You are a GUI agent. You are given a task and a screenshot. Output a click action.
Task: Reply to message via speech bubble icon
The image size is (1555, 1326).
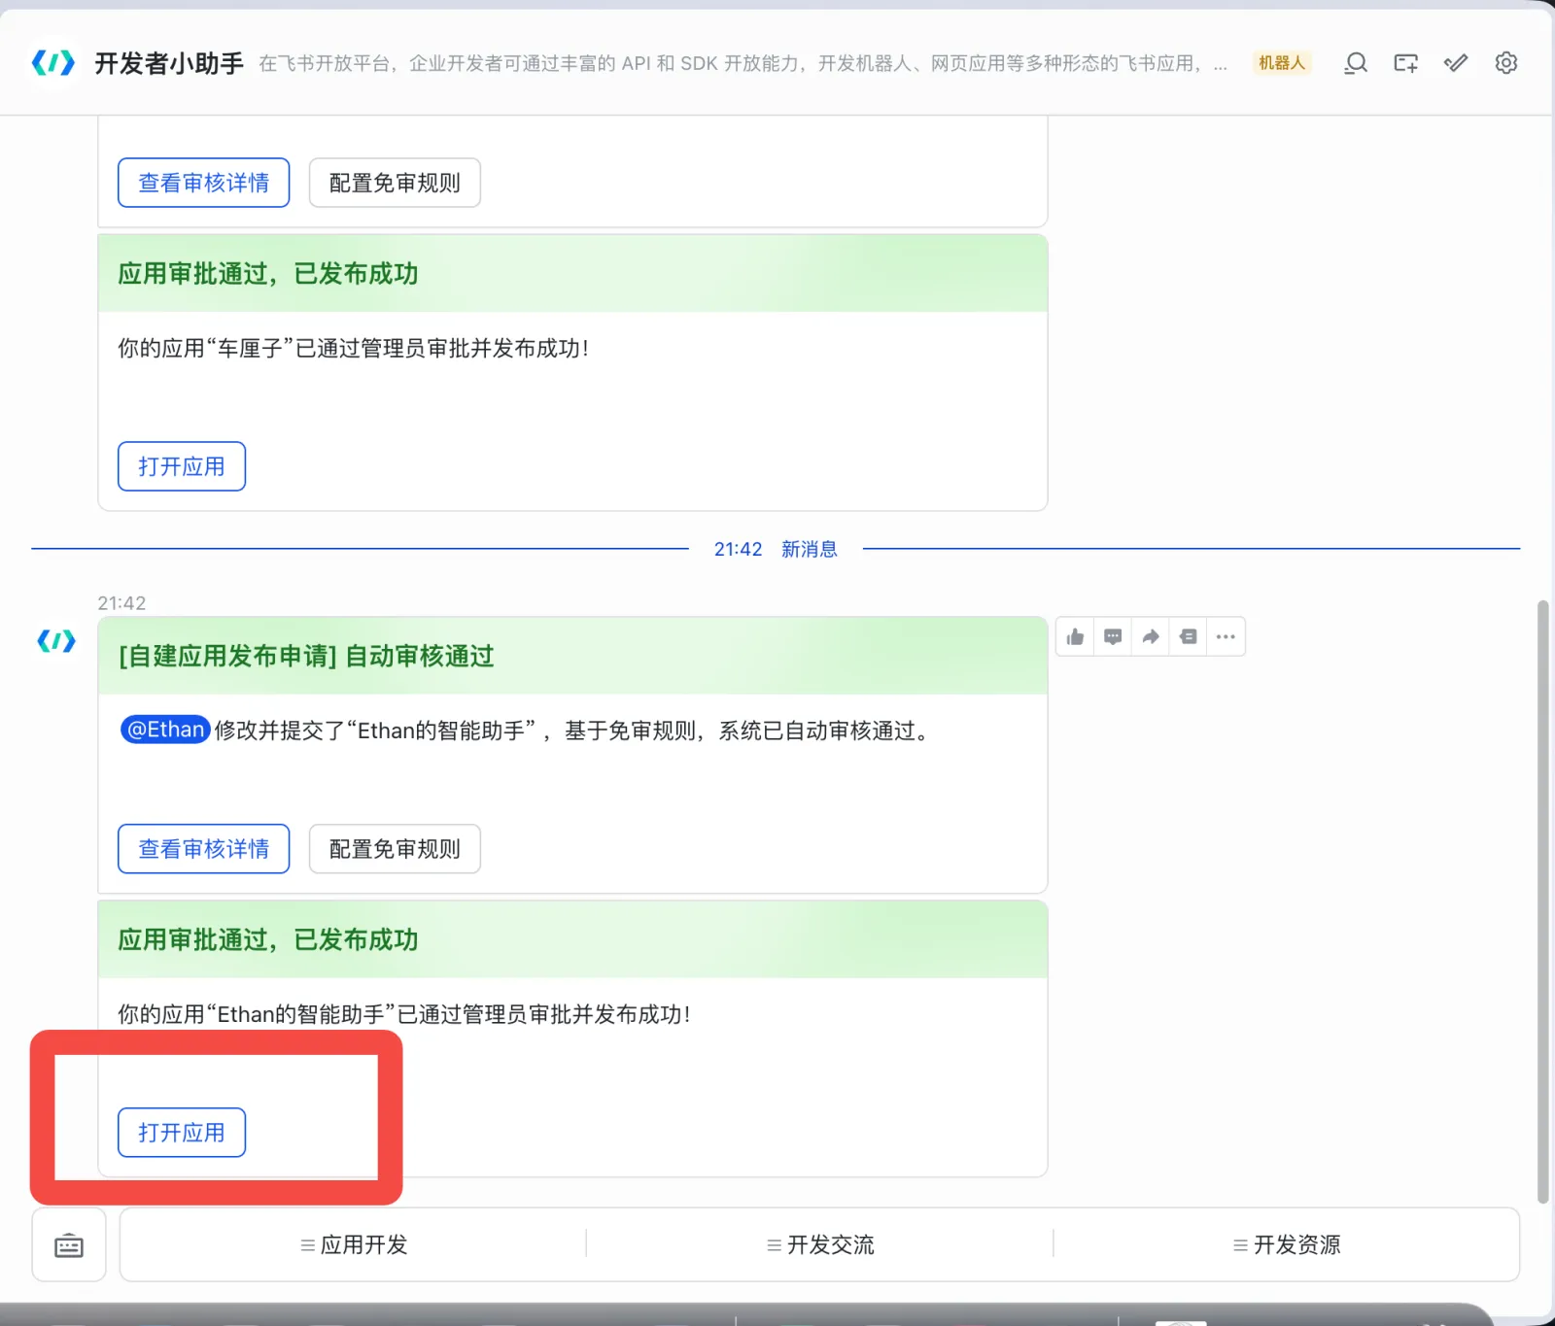1113,637
